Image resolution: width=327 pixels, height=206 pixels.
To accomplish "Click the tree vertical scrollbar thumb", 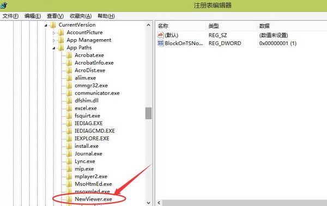I will click(x=148, y=113).
